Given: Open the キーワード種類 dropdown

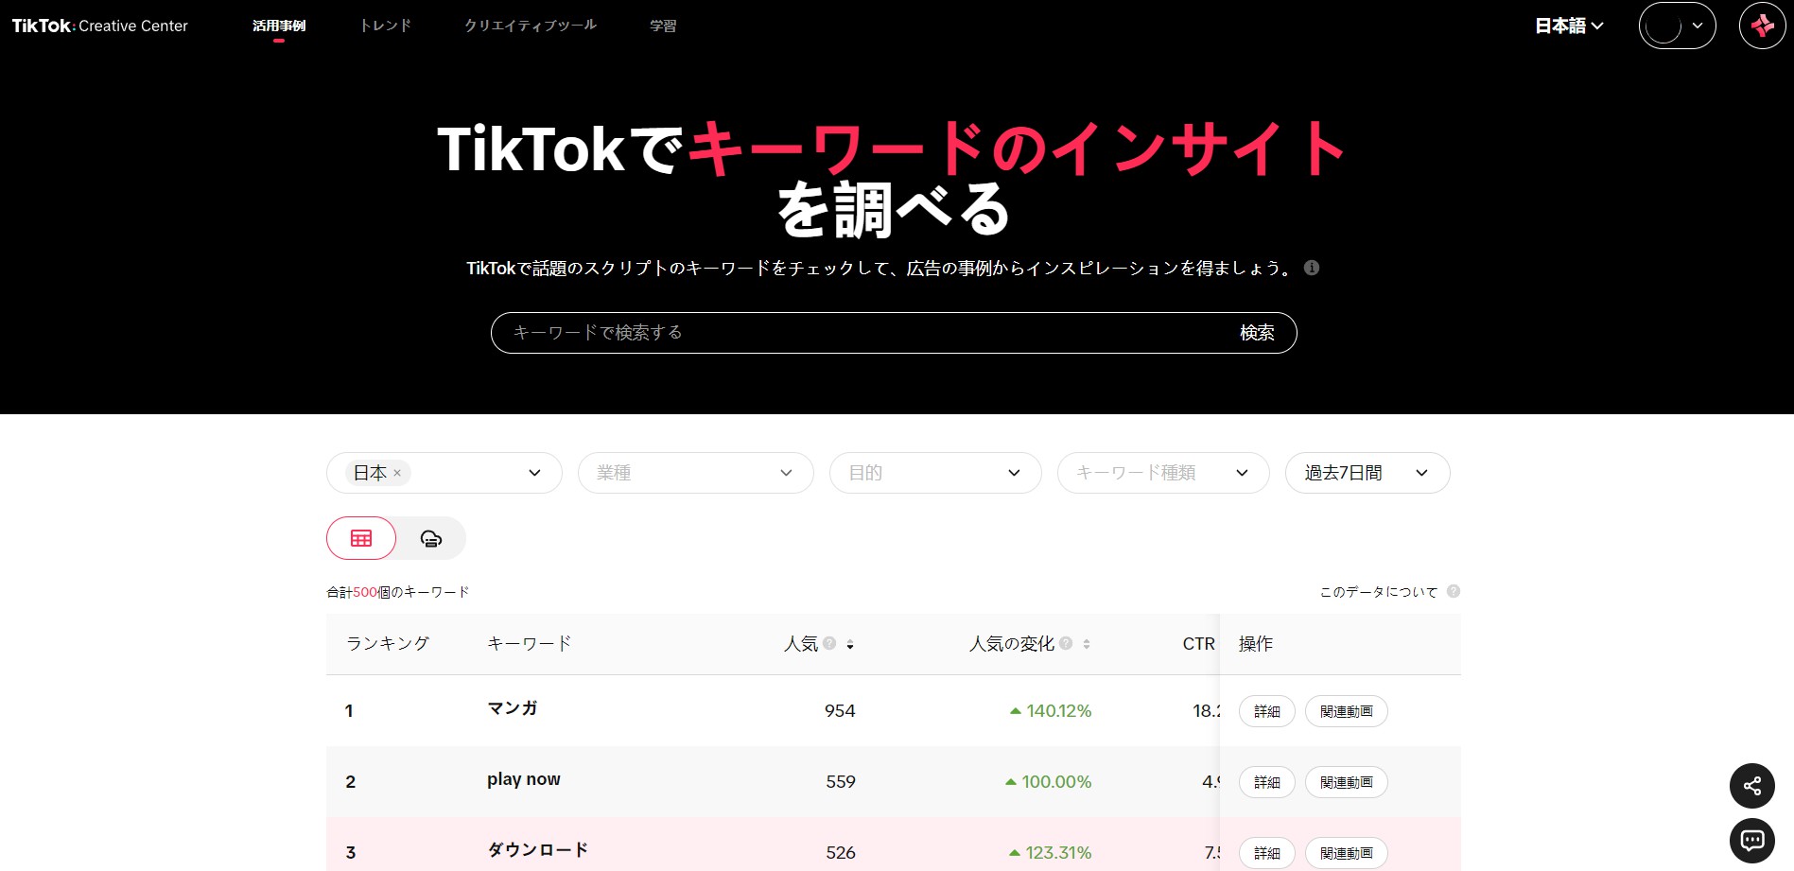Looking at the screenshot, I should coord(1162,473).
